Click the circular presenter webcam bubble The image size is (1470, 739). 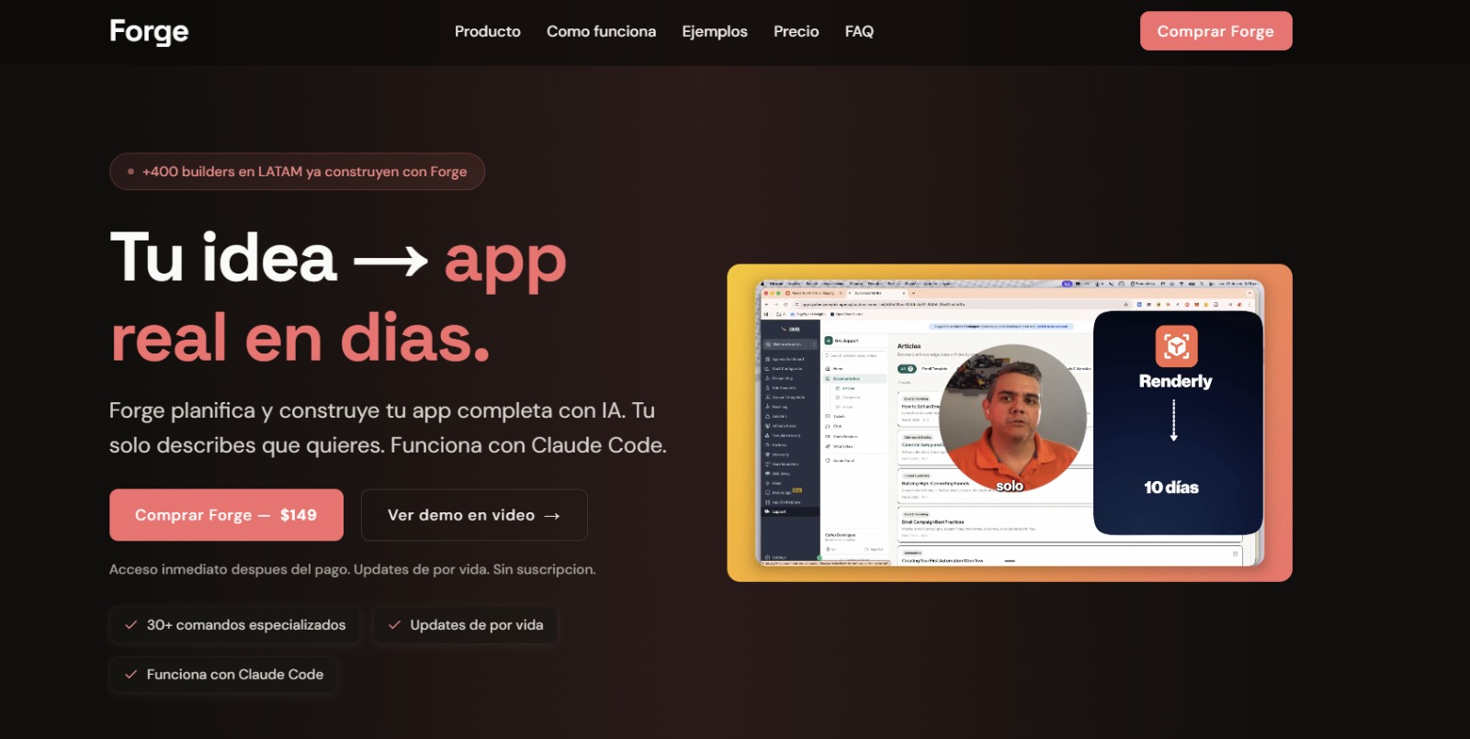[x=1012, y=419]
